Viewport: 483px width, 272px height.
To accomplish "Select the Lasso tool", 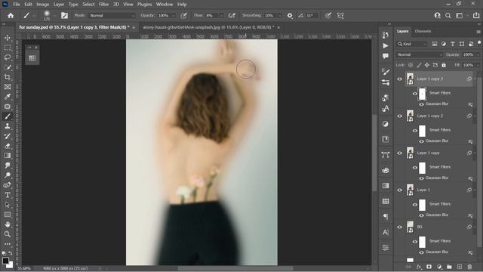I will 8,57.
